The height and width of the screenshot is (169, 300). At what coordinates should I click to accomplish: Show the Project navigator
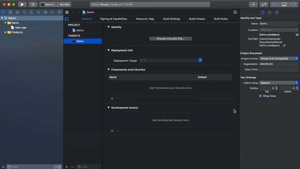[x=3, y=12]
